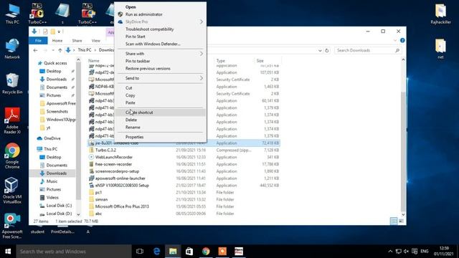Open the Network desktop icon

(x=12, y=49)
